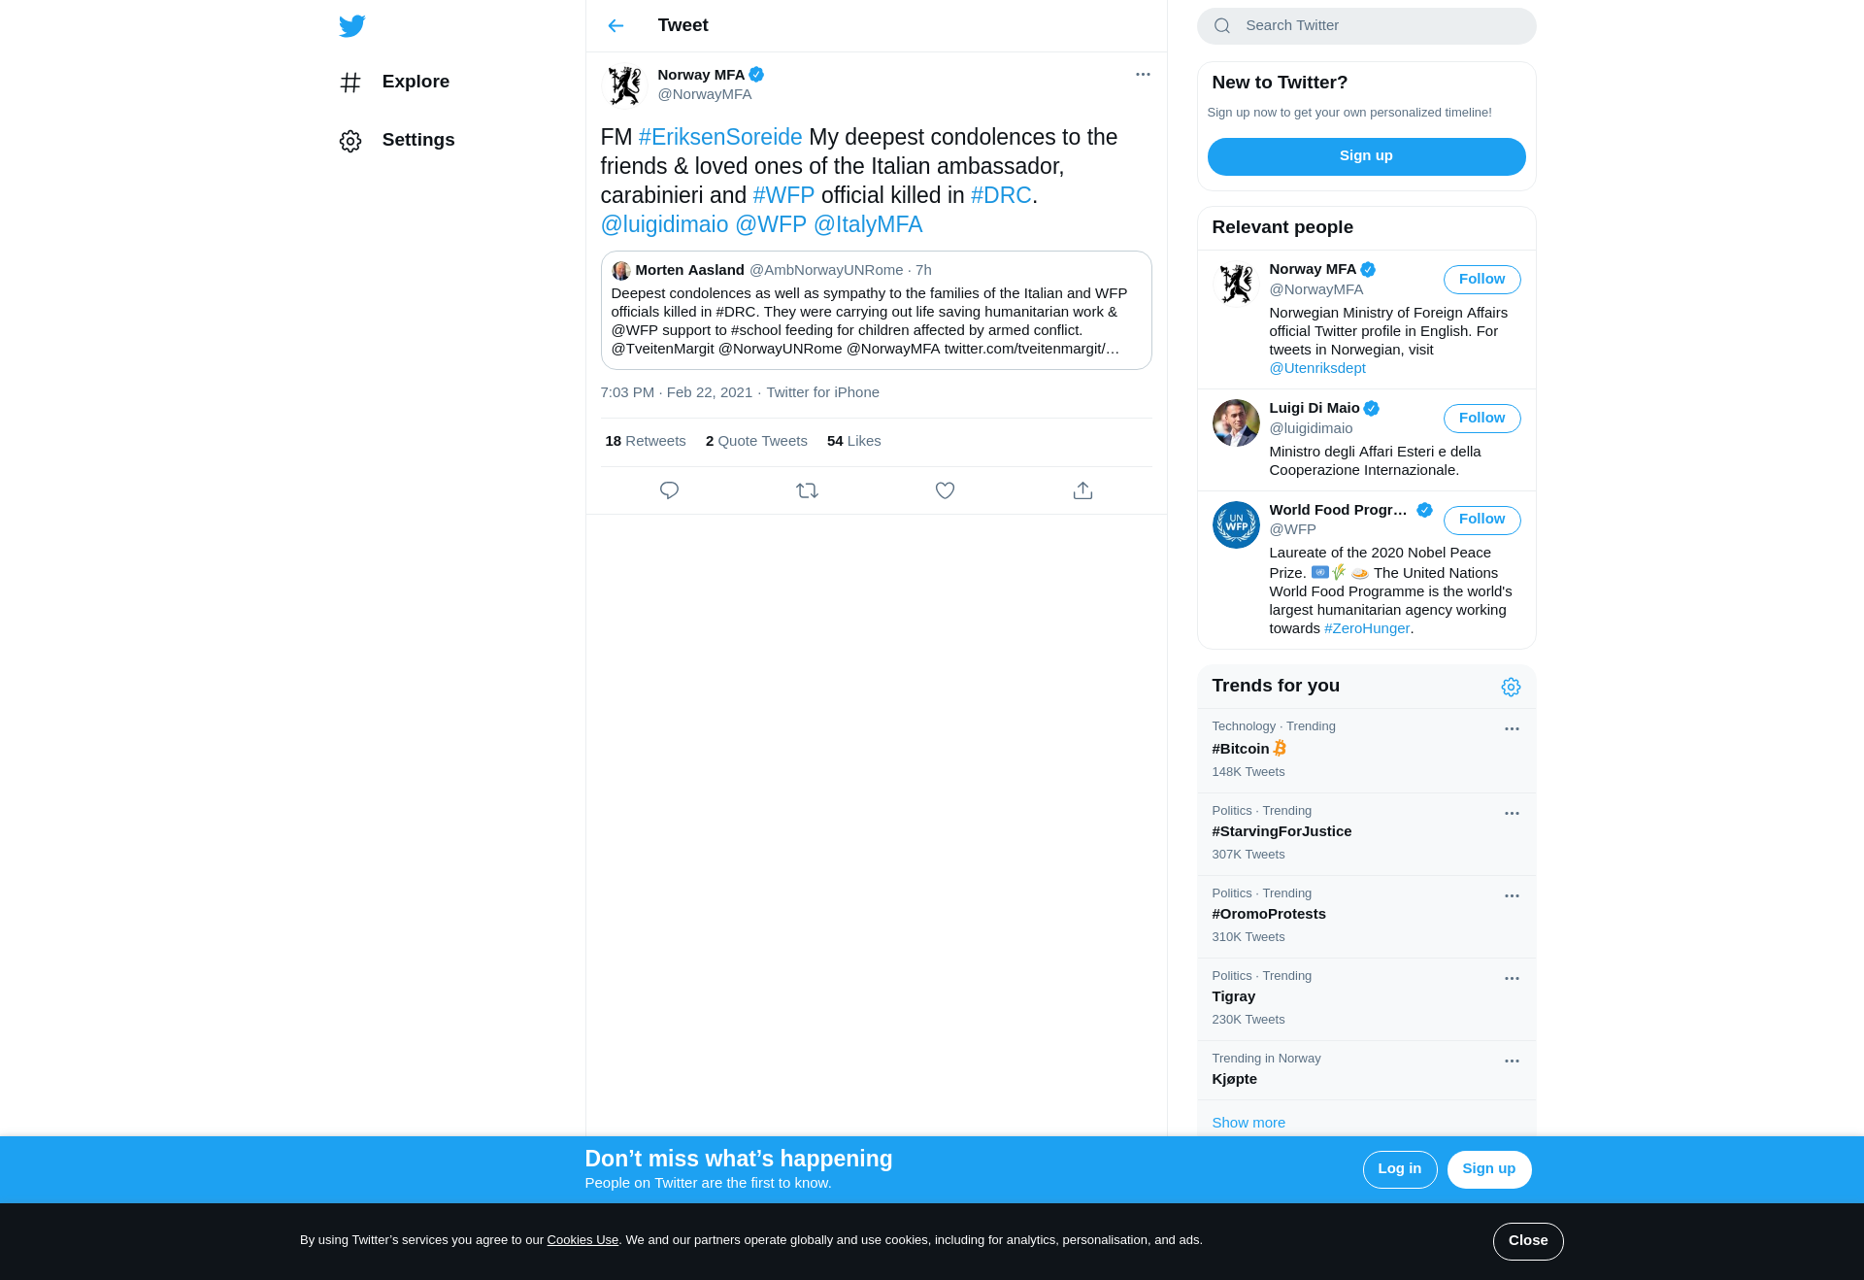Focus the Search Twitter field

click(1366, 26)
